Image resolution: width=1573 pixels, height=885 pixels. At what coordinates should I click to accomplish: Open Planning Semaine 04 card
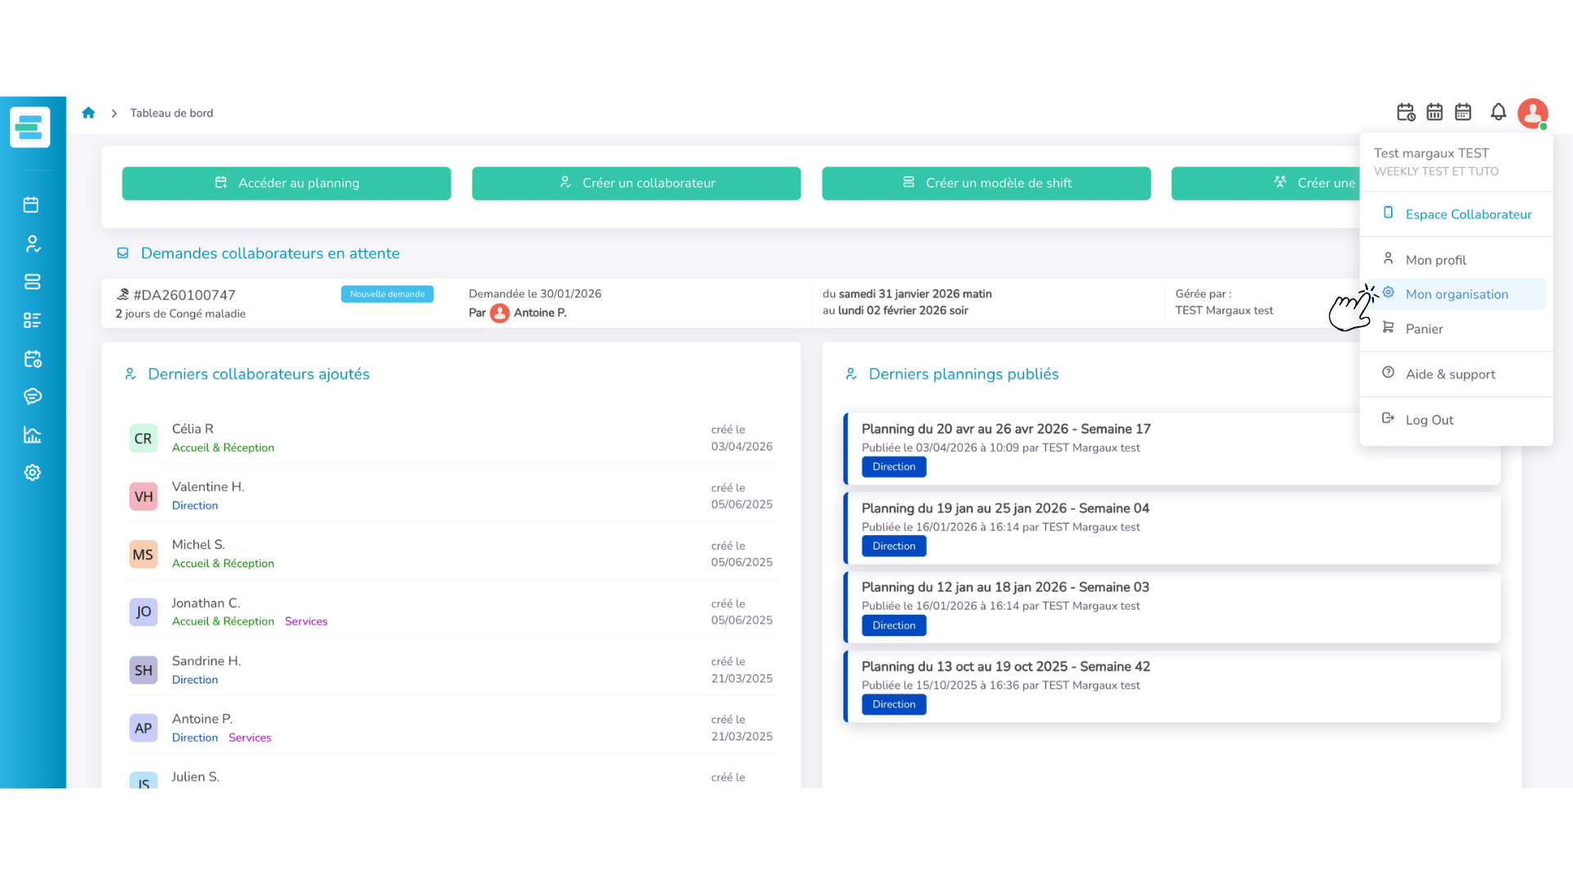pos(1172,528)
